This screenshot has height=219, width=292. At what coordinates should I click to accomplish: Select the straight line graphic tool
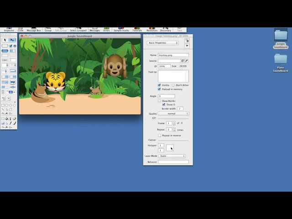pos(3,109)
